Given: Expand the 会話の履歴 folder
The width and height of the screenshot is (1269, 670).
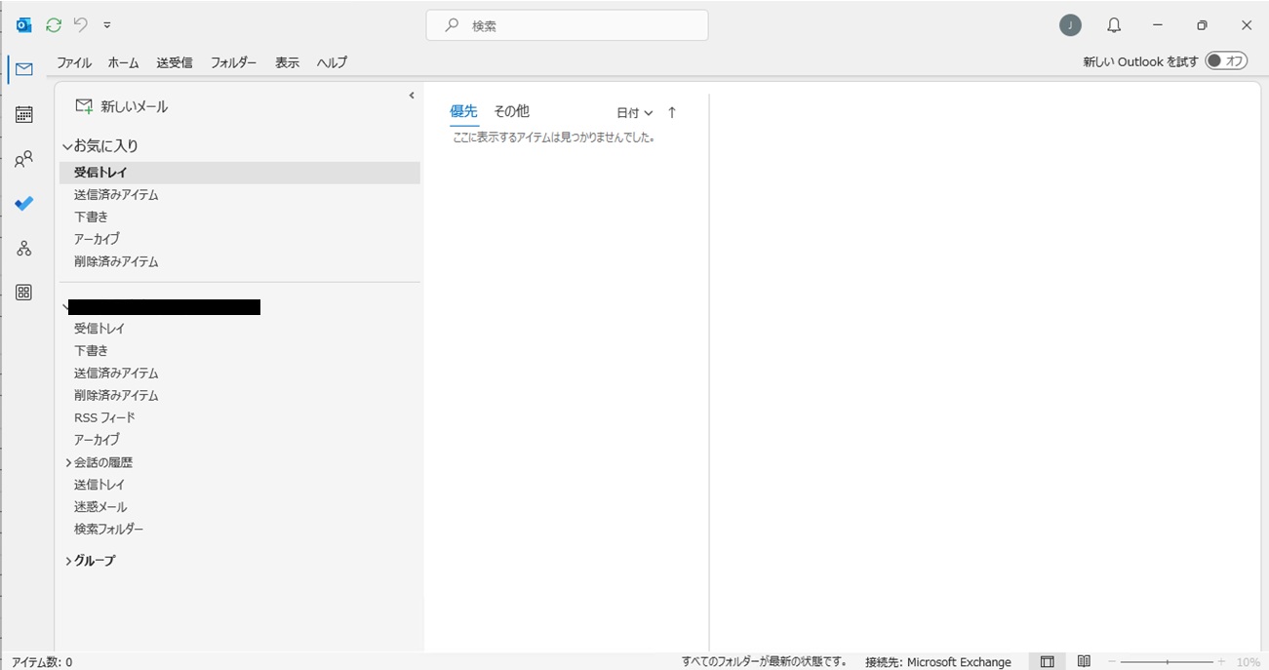Looking at the screenshot, I should point(68,462).
